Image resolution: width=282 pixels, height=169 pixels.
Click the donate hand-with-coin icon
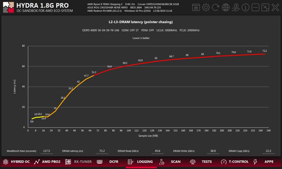[x=236, y=8]
